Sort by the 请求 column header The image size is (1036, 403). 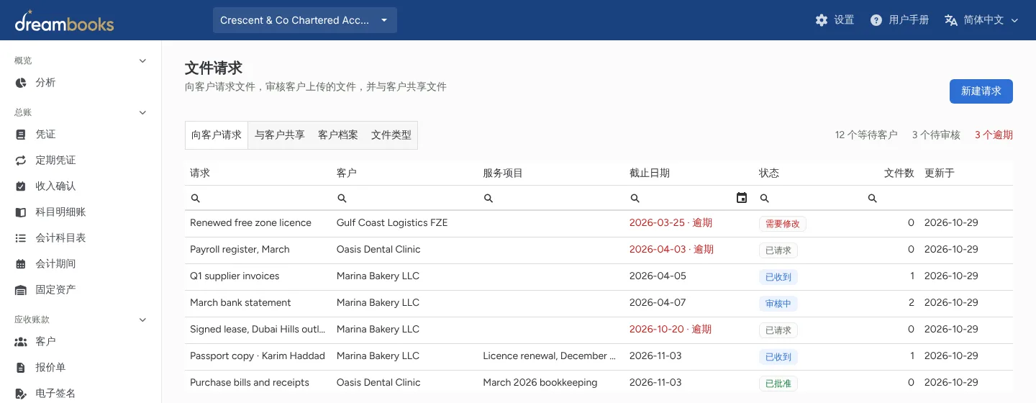[x=200, y=173]
